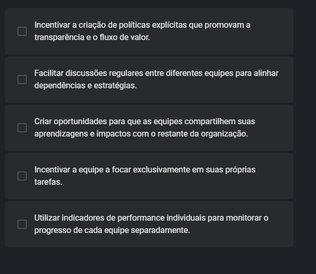Choose the answer card about compartilhar aprendizagens

[x=149, y=128]
